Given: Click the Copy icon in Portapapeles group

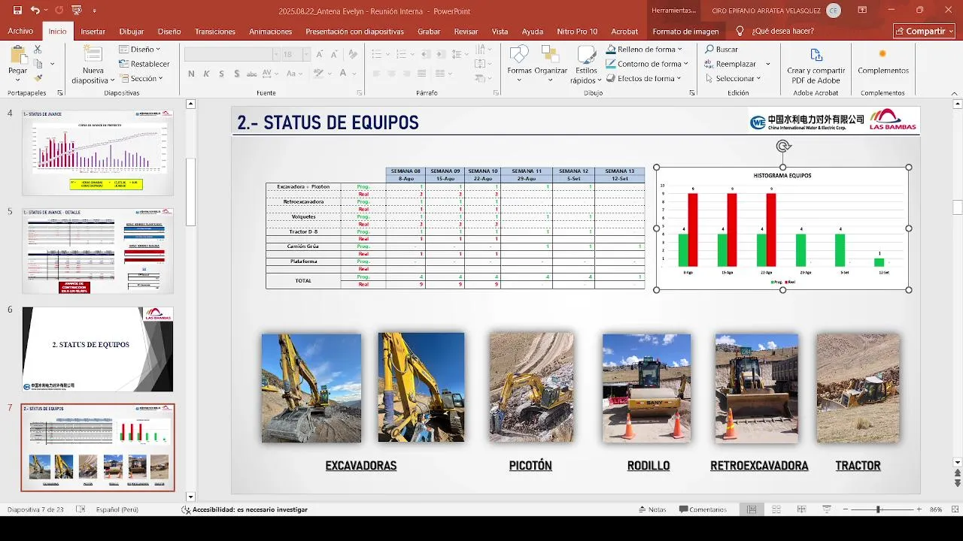Looking at the screenshot, I should (x=38, y=64).
